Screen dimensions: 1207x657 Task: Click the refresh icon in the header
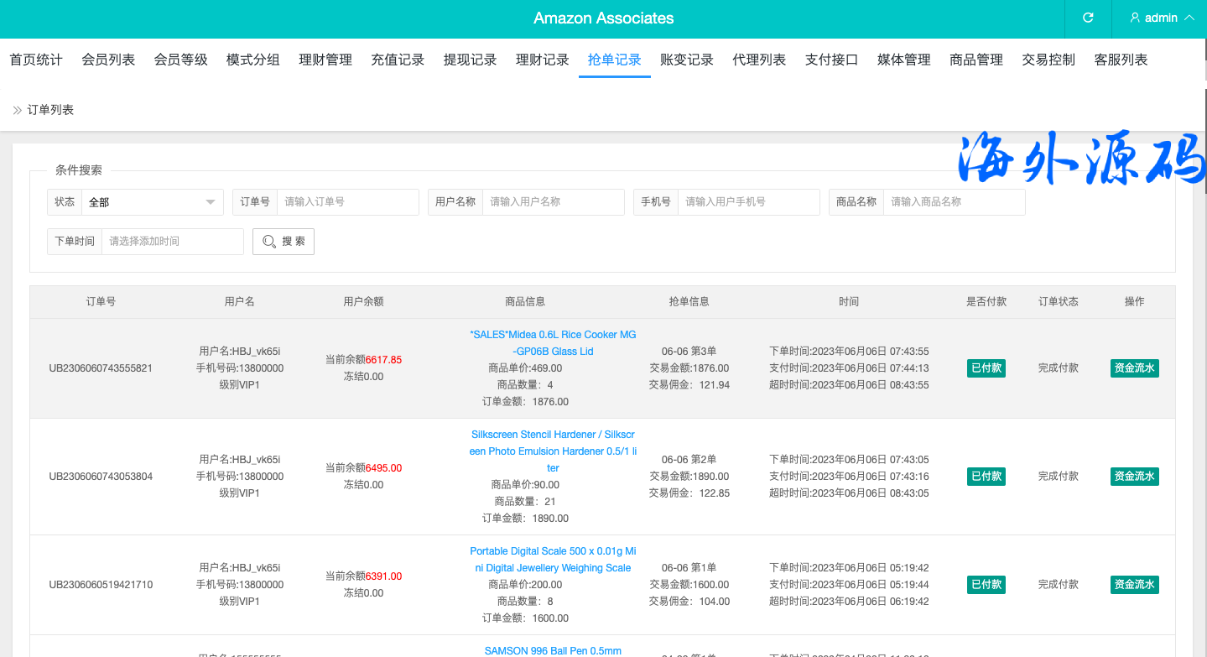coord(1088,18)
